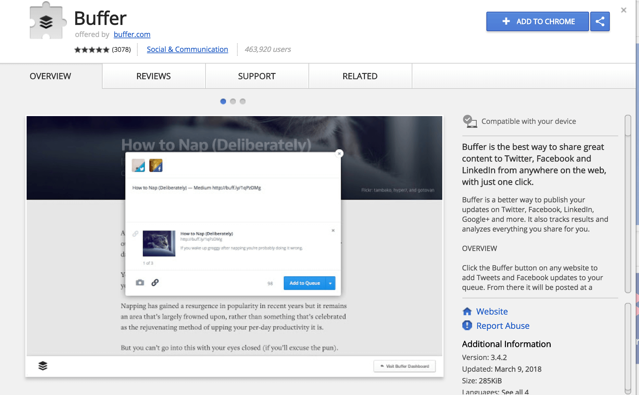Click the Website home icon

click(467, 311)
